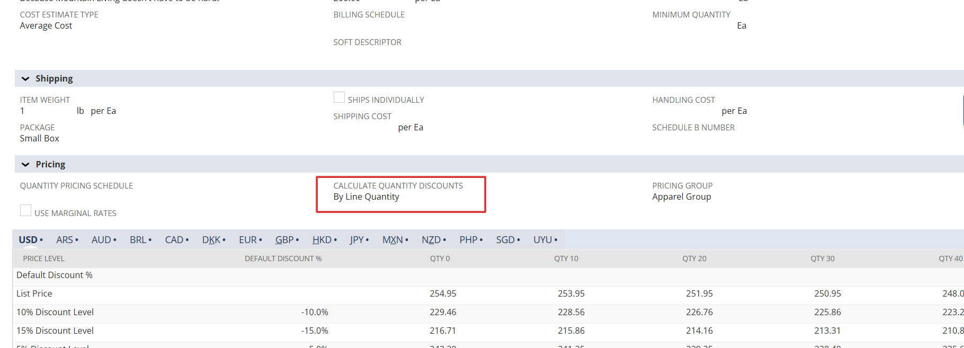Image resolution: width=964 pixels, height=348 pixels.
Task: Open the CAD currency tab
Action: (x=174, y=240)
